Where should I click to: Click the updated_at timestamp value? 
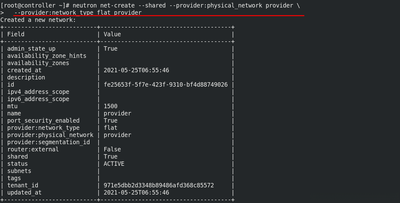point(136,193)
